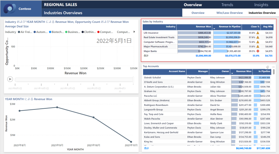Click the copy icon above Top Accounts
Image resolution: width=279 pixels, height=154 pixels.
pos(268,67)
